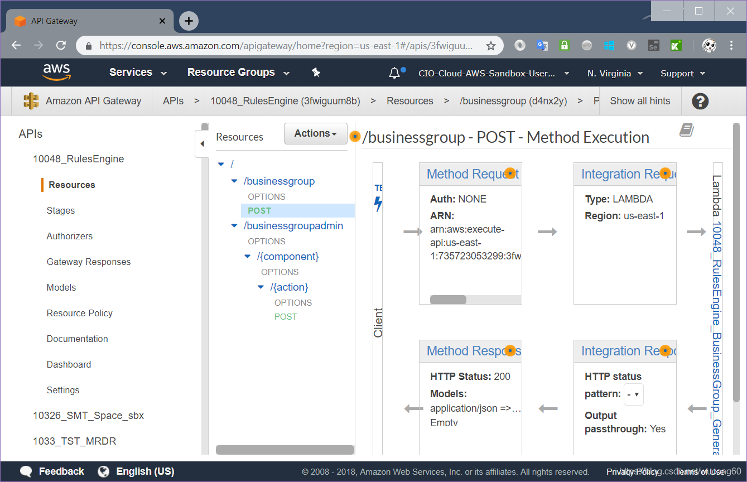Open Authorizers in the sidebar

click(70, 236)
